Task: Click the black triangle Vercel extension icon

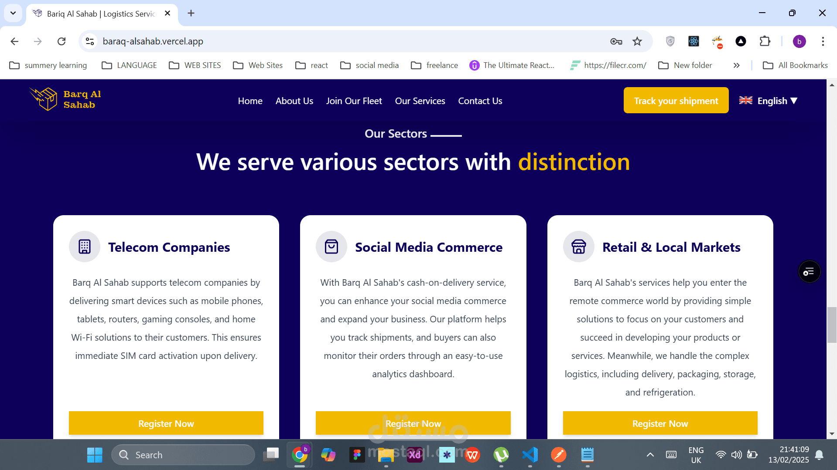Action: tap(741, 41)
